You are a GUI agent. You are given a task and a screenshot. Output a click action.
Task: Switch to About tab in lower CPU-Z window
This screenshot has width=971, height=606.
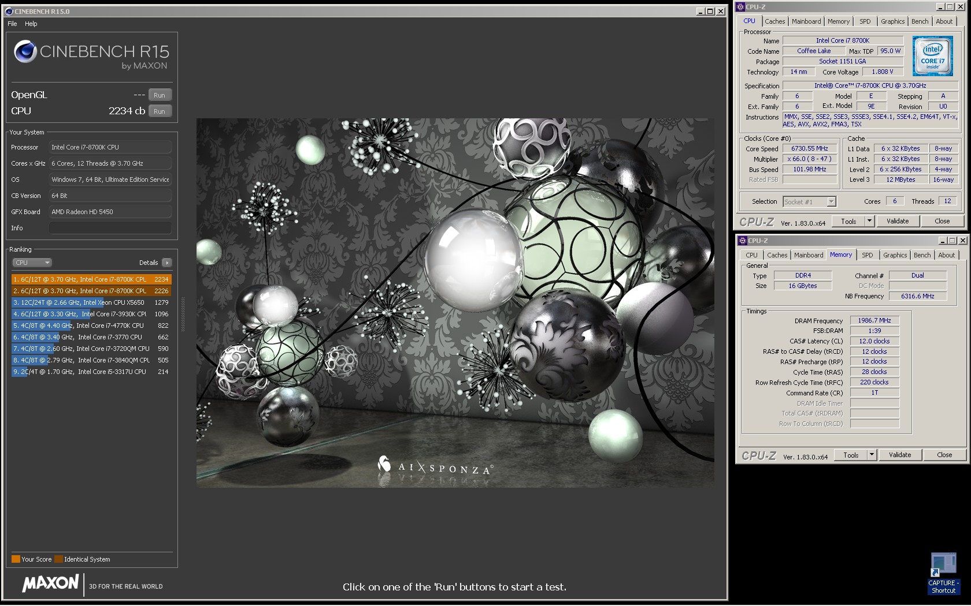[947, 255]
